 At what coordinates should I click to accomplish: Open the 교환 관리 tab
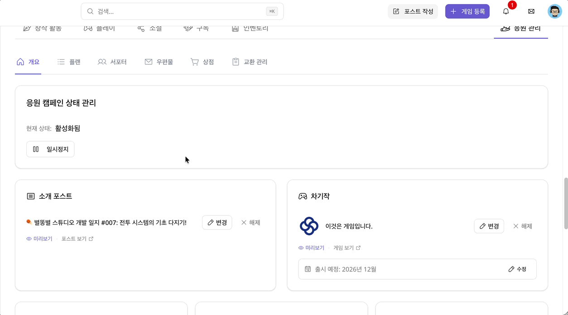pyautogui.click(x=250, y=62)
